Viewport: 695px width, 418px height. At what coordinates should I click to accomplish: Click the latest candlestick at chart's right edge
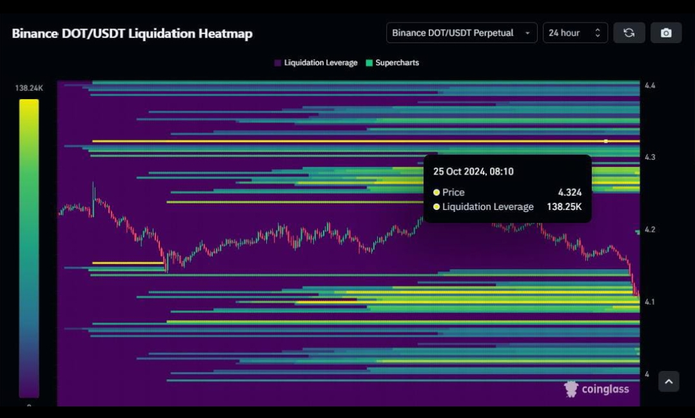636,290
